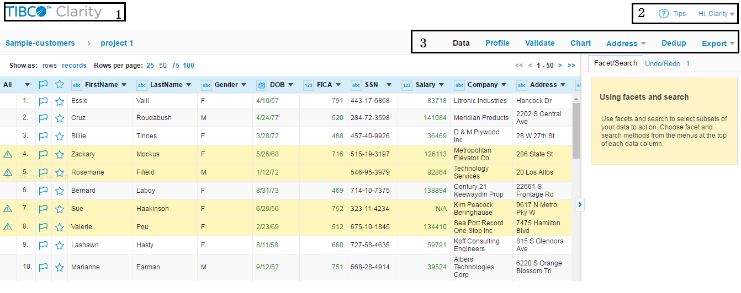Toggle the star on Lashawn Hasty's row
The height and width of the screenshot is (293, 741).
tap(60, 245)
